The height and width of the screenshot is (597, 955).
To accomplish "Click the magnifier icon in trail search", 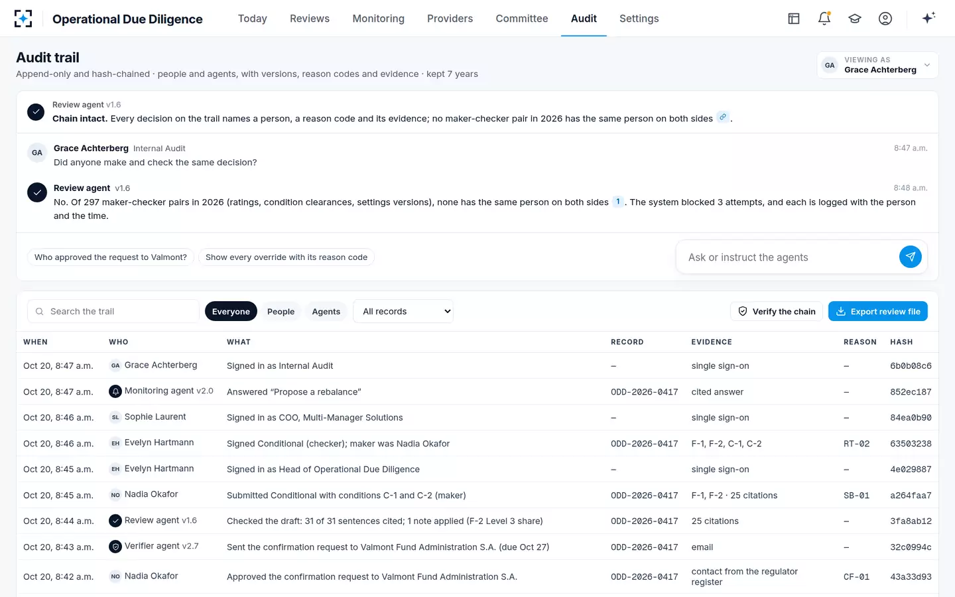I will click(x=40, y=312).
